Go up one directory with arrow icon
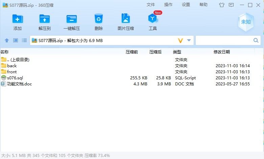264x159 pixels. tap(7, 40)
